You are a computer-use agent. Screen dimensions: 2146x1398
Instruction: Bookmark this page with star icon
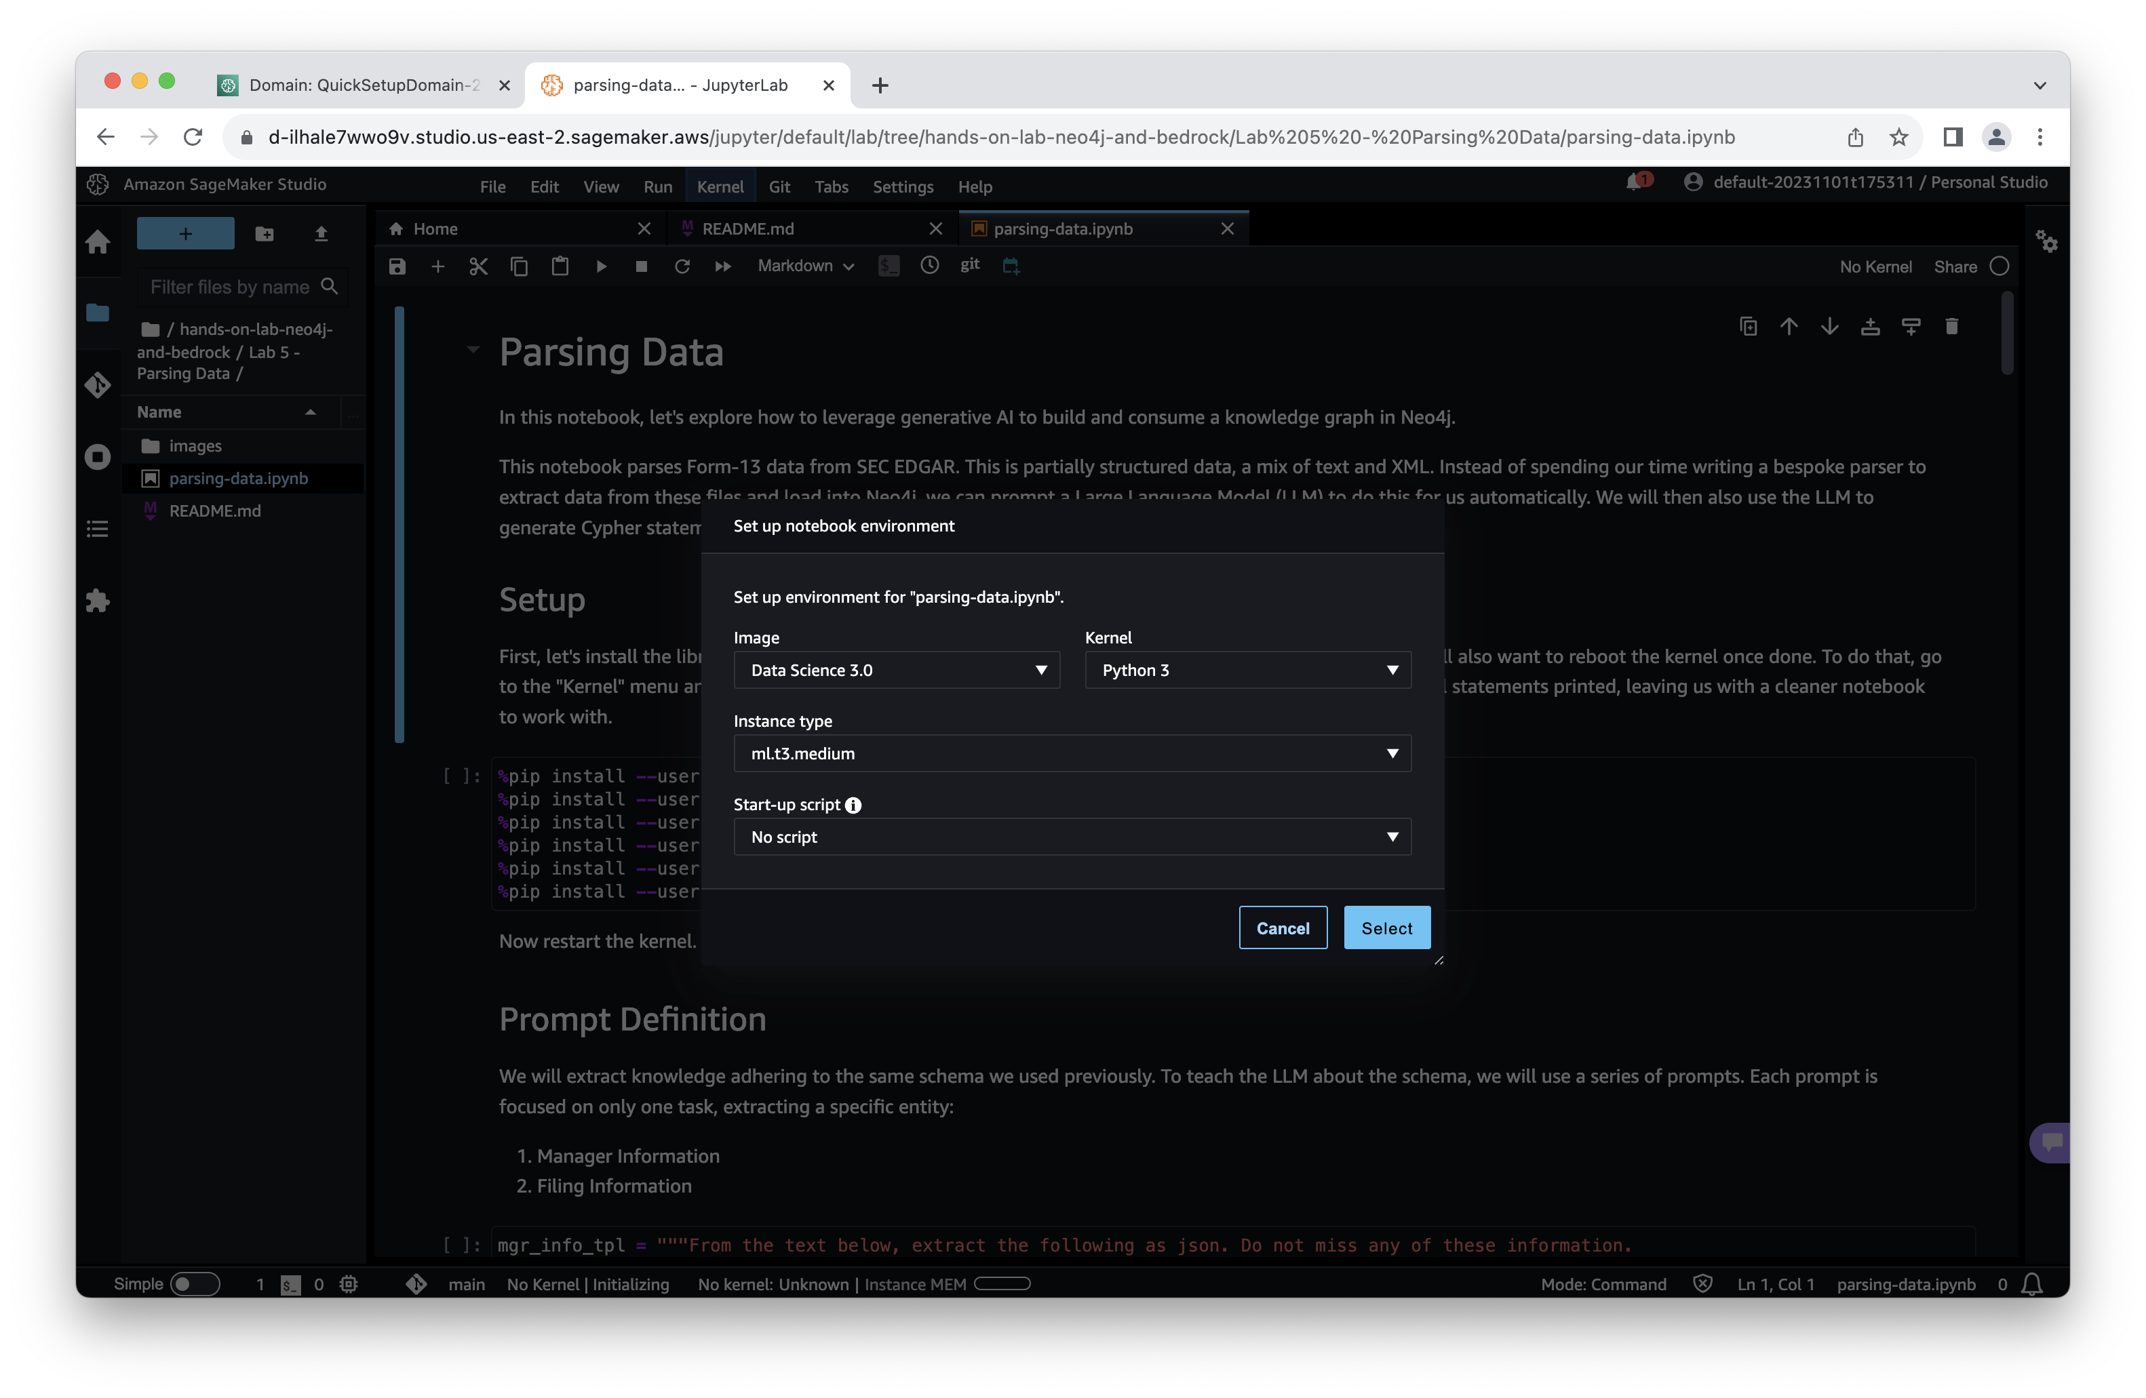point(1899,137)
